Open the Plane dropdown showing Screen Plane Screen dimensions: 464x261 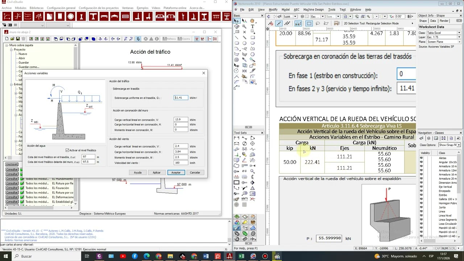pos(444,42)
